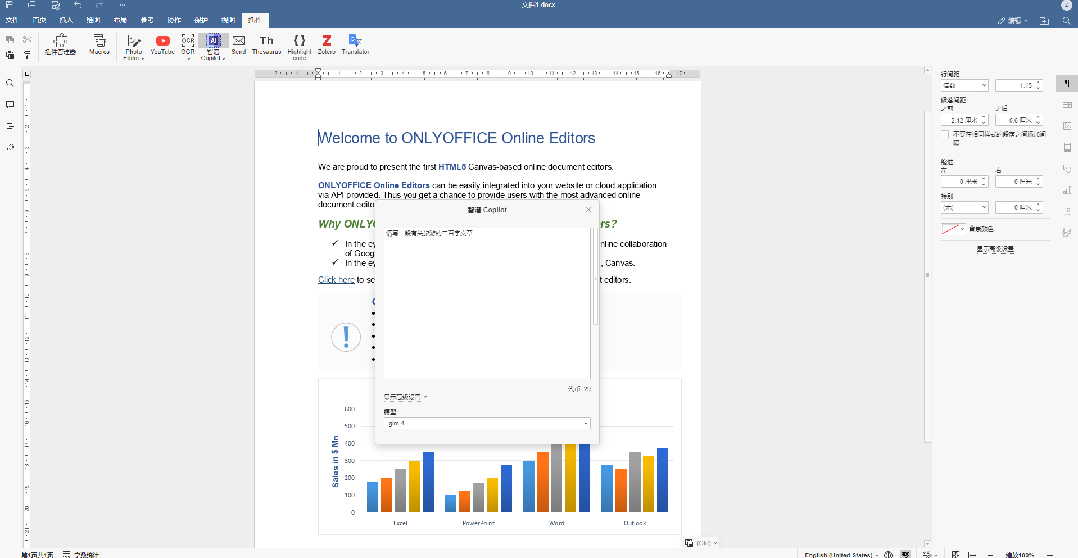This screenshot has height=558, width=1078.
Task: Open the Translator plugin
Action: (356, 45)
